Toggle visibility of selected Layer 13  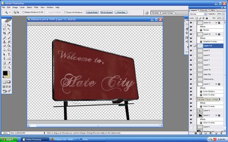point(191,46)
